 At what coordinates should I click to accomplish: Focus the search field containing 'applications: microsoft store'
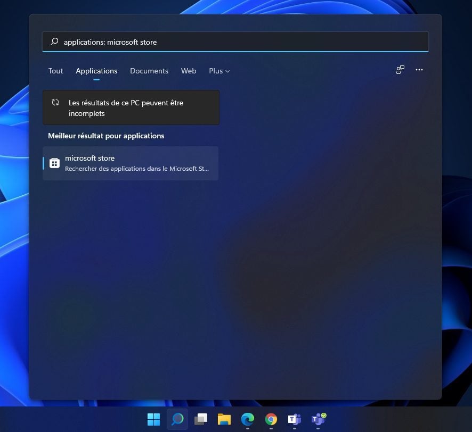click(x=235, y=41)
